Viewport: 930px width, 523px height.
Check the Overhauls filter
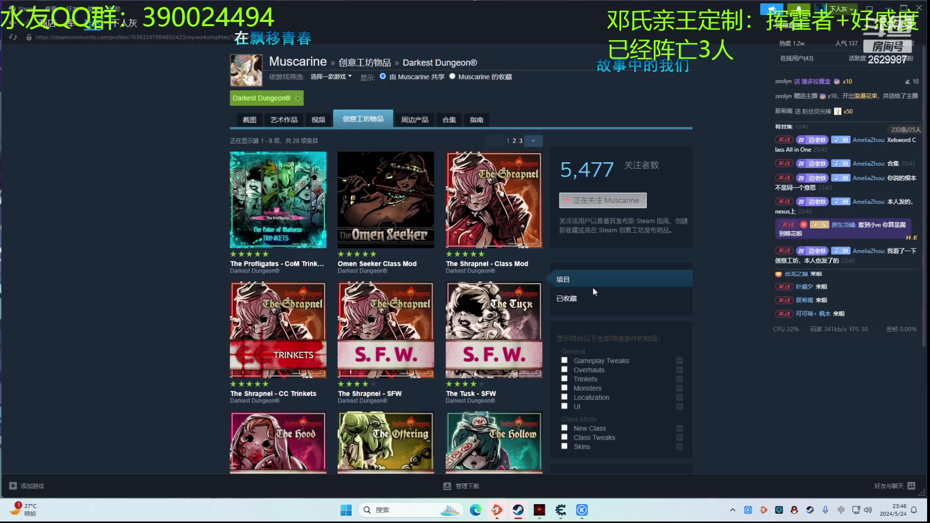click(x=564, y=369)
